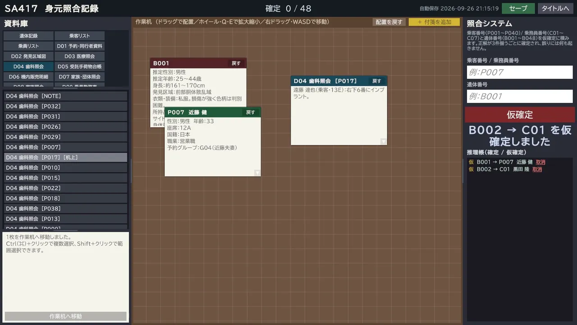Return the P007 近藤 健 card
Screen dimensions: 577x325
251,112
